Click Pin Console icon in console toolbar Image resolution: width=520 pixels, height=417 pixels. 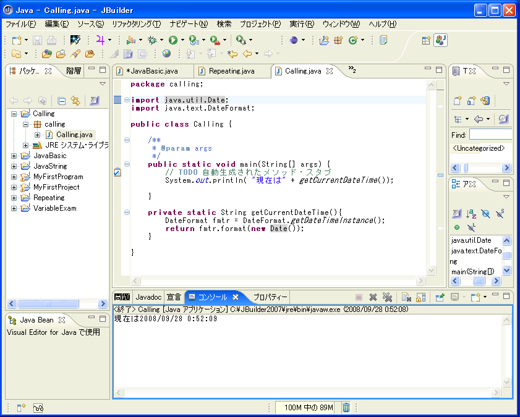[x=440, y=297]
